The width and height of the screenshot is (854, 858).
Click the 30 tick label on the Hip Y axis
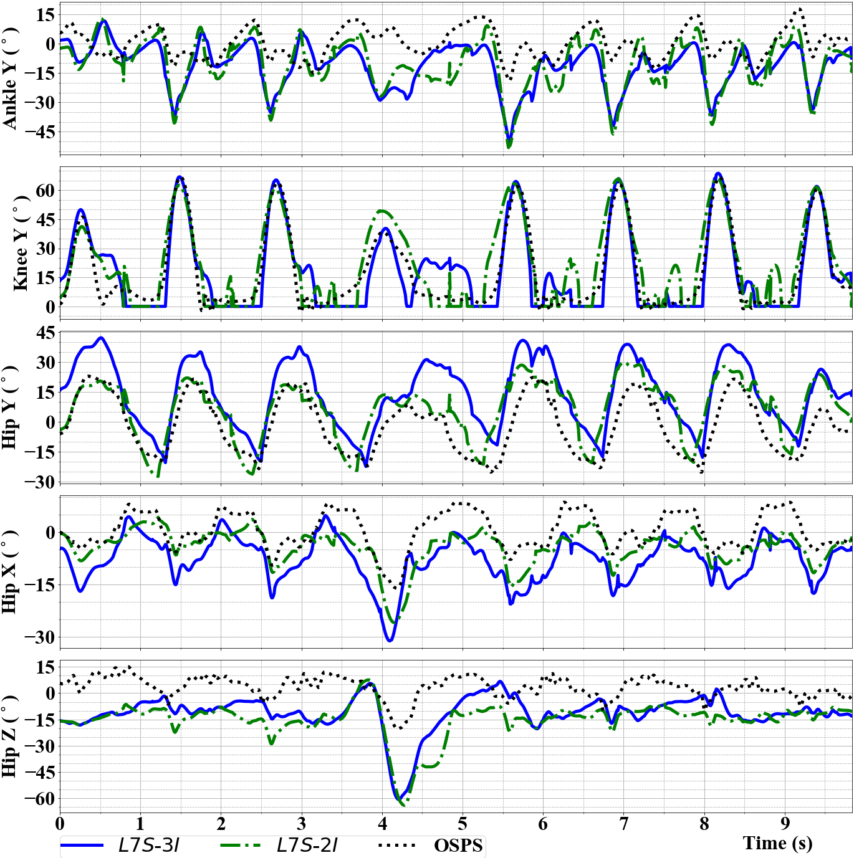tap(46, 363)
